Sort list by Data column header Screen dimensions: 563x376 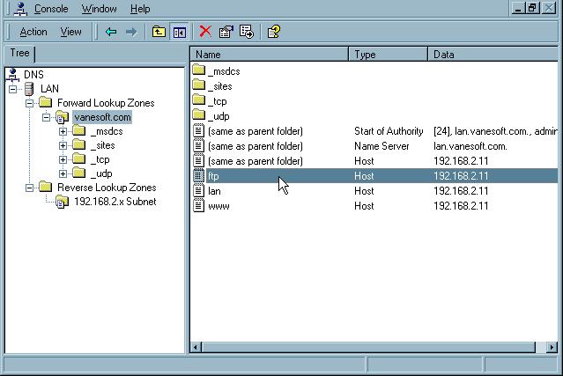(493, 55)
